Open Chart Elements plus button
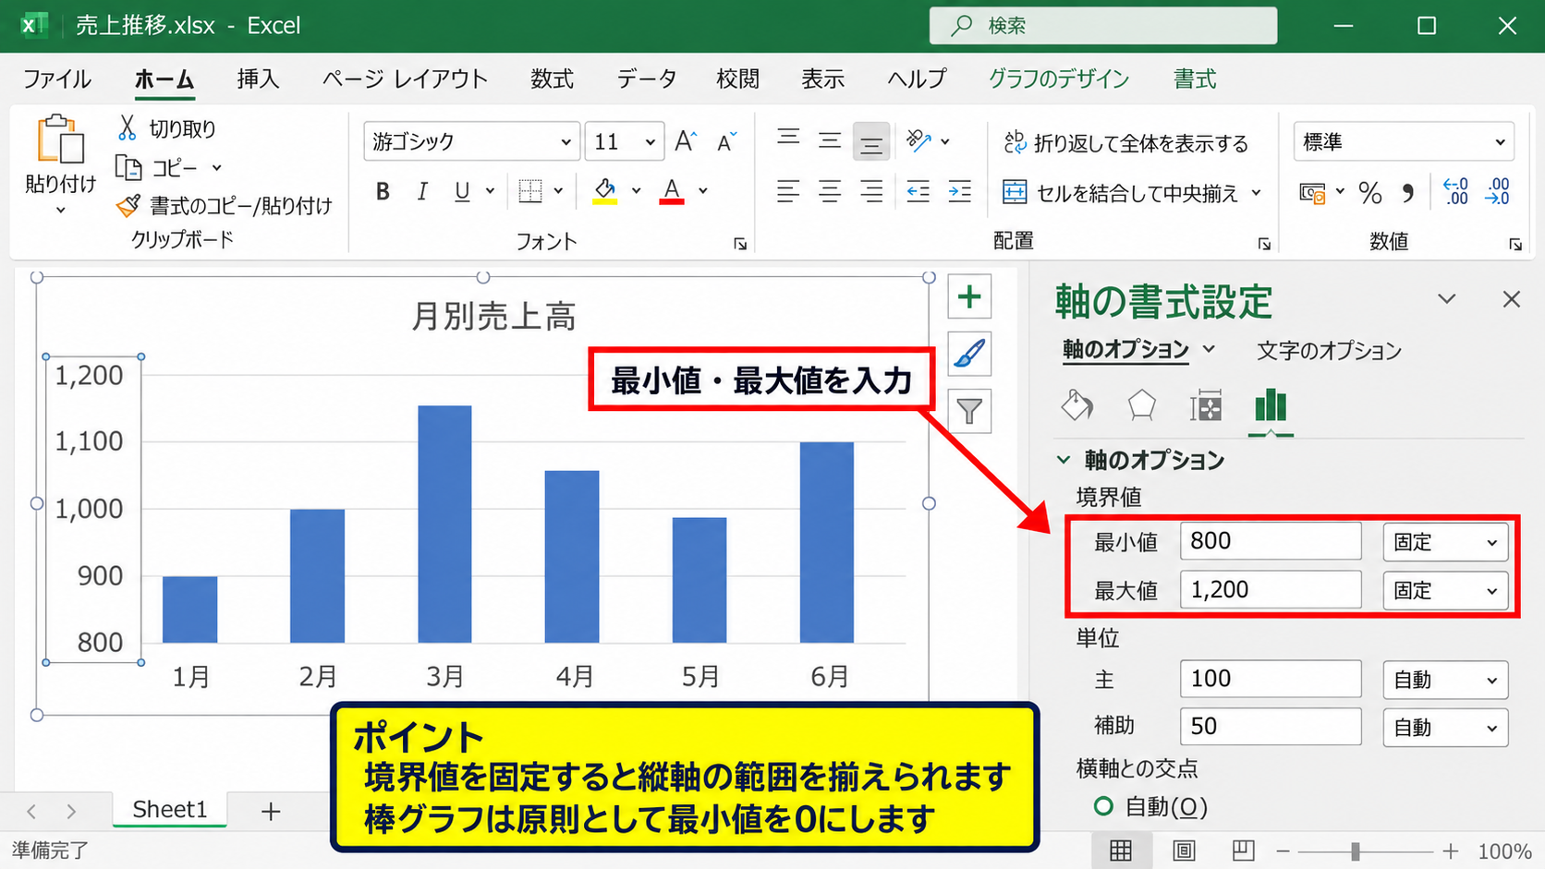The image size is (1545, 869). point(969,297)
